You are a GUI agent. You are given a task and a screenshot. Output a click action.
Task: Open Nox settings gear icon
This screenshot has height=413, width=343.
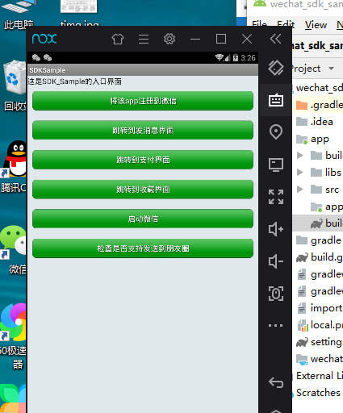(x=169, y=39)
